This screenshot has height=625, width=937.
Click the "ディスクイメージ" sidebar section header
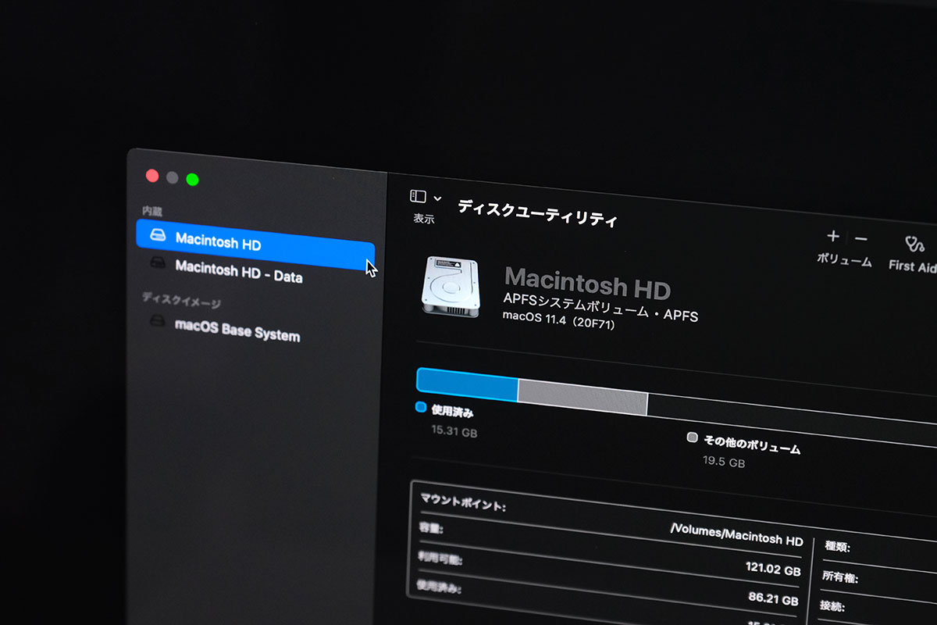pyautogui.click(x=182, y=300)
